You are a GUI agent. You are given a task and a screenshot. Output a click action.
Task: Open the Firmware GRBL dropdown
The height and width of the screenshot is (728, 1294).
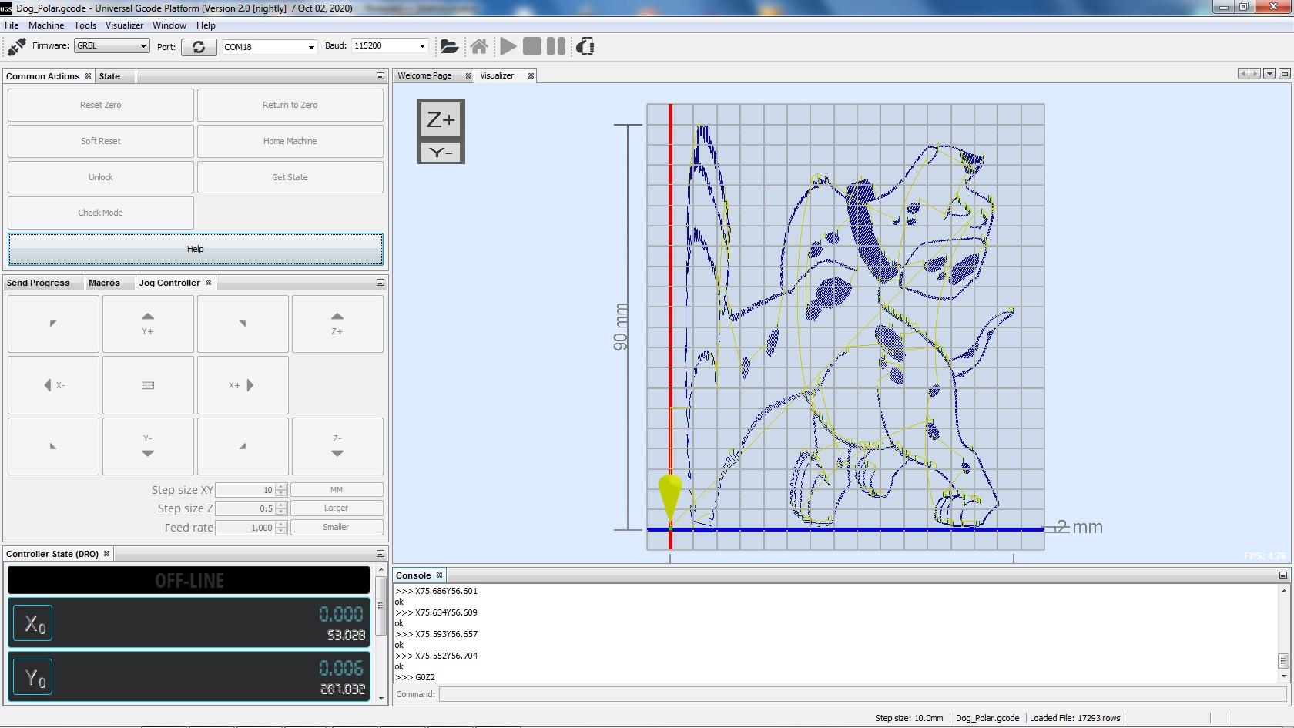112,46
